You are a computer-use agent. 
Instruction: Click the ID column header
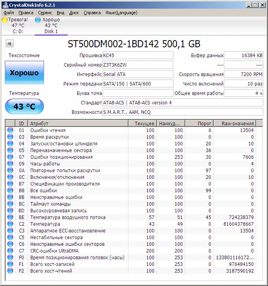point(21,123)
